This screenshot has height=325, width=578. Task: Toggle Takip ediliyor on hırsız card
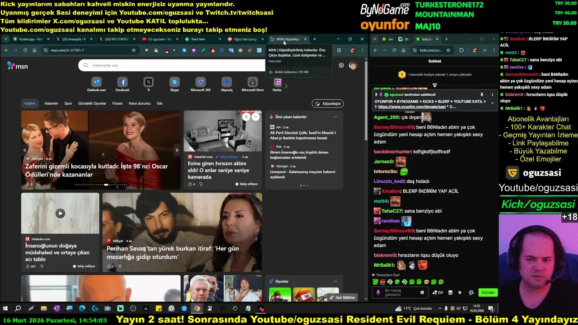click(247, 184)
